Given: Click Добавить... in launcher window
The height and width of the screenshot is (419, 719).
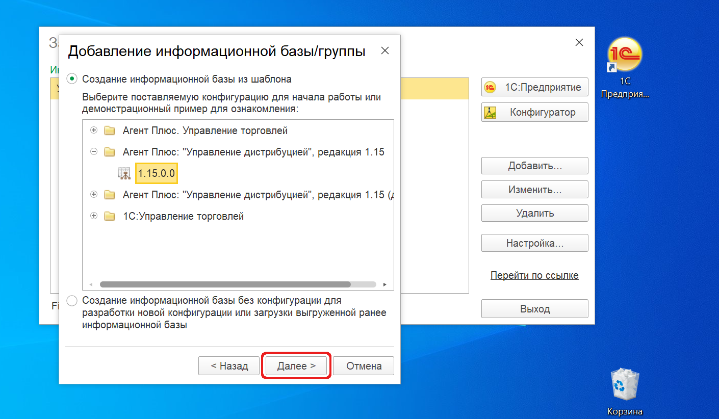Looking at the screenshot, I should 535,166.
